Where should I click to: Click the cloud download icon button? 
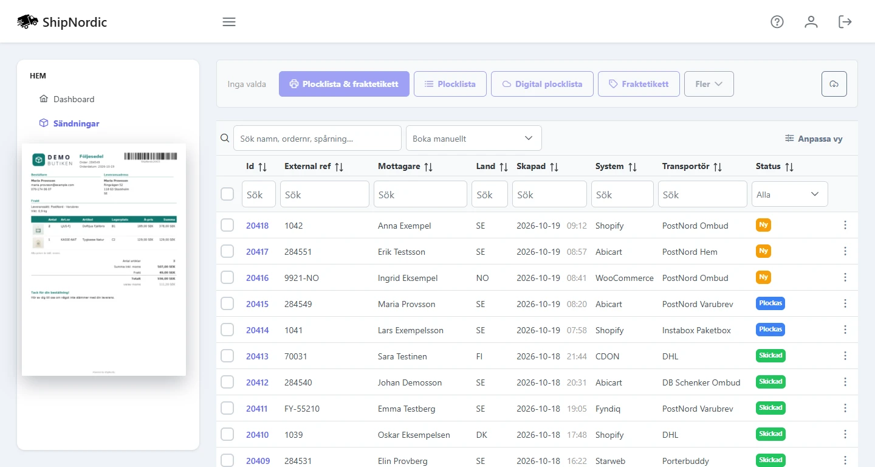pyautogui.click(x=834, y=84)
